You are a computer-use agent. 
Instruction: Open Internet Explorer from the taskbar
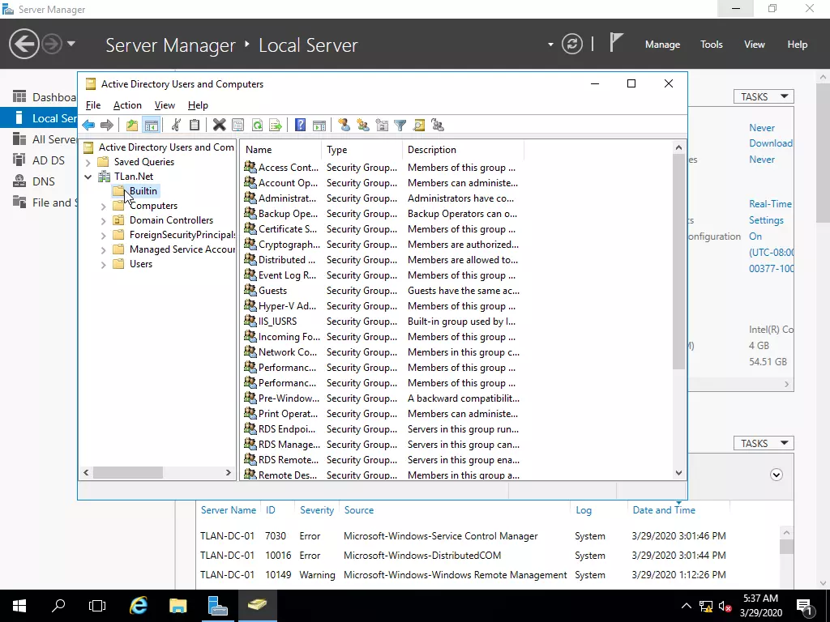pos(139,605)
